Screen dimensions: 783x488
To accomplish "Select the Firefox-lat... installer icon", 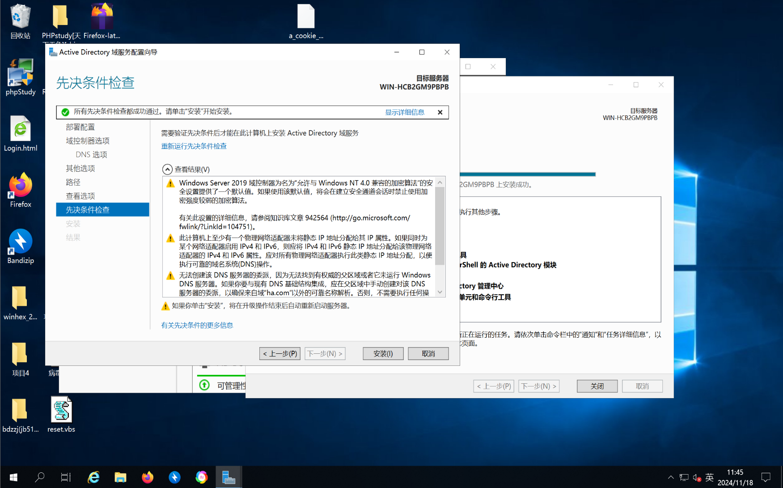I will coord(102,21).
